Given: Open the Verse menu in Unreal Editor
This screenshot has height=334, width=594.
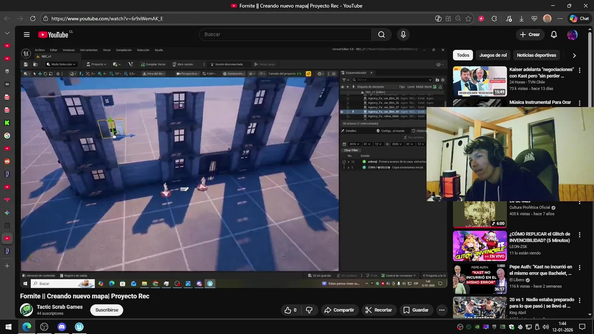Looking at the screenshot, I should [107, 50].
